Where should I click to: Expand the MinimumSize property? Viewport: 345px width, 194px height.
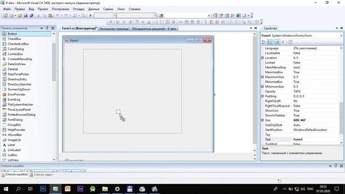pos(263,87)
